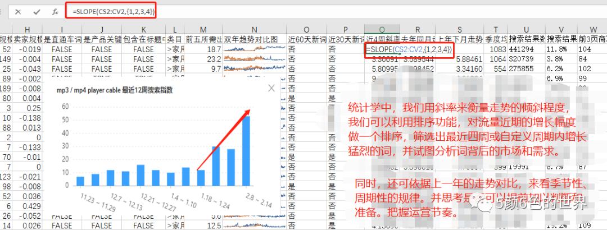Select column N header
607x230 pixels.
tap(254, 29)
